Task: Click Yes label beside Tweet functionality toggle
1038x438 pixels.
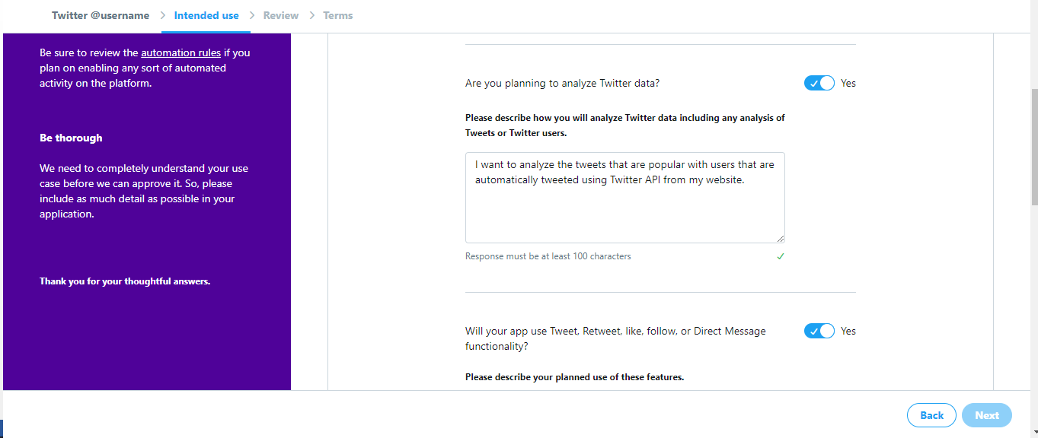Action: coord(848,331)
